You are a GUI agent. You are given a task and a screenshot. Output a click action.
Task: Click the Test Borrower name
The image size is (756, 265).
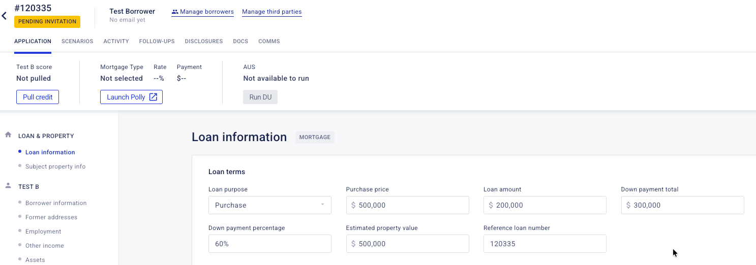tap(132, 11)
